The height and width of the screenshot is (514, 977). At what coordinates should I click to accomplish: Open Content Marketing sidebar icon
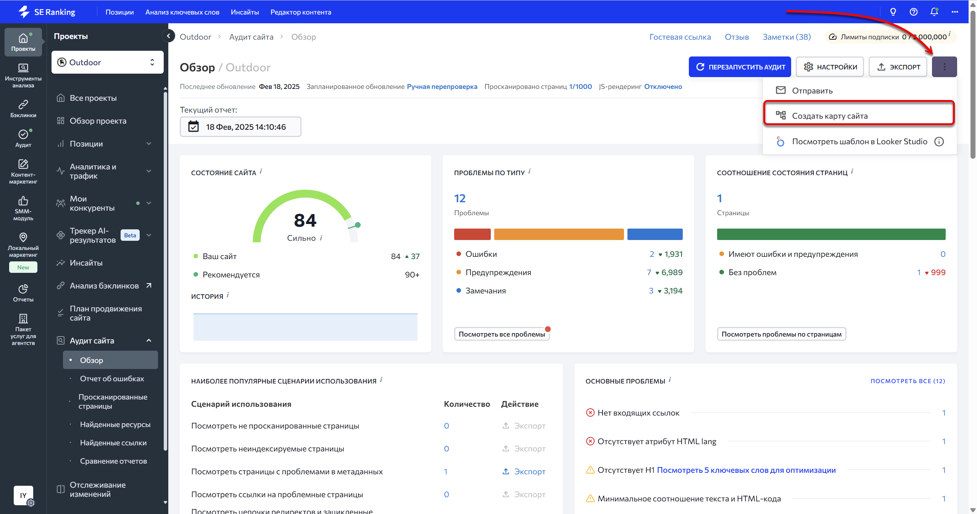pyautogui.click(x=23, y=172)
